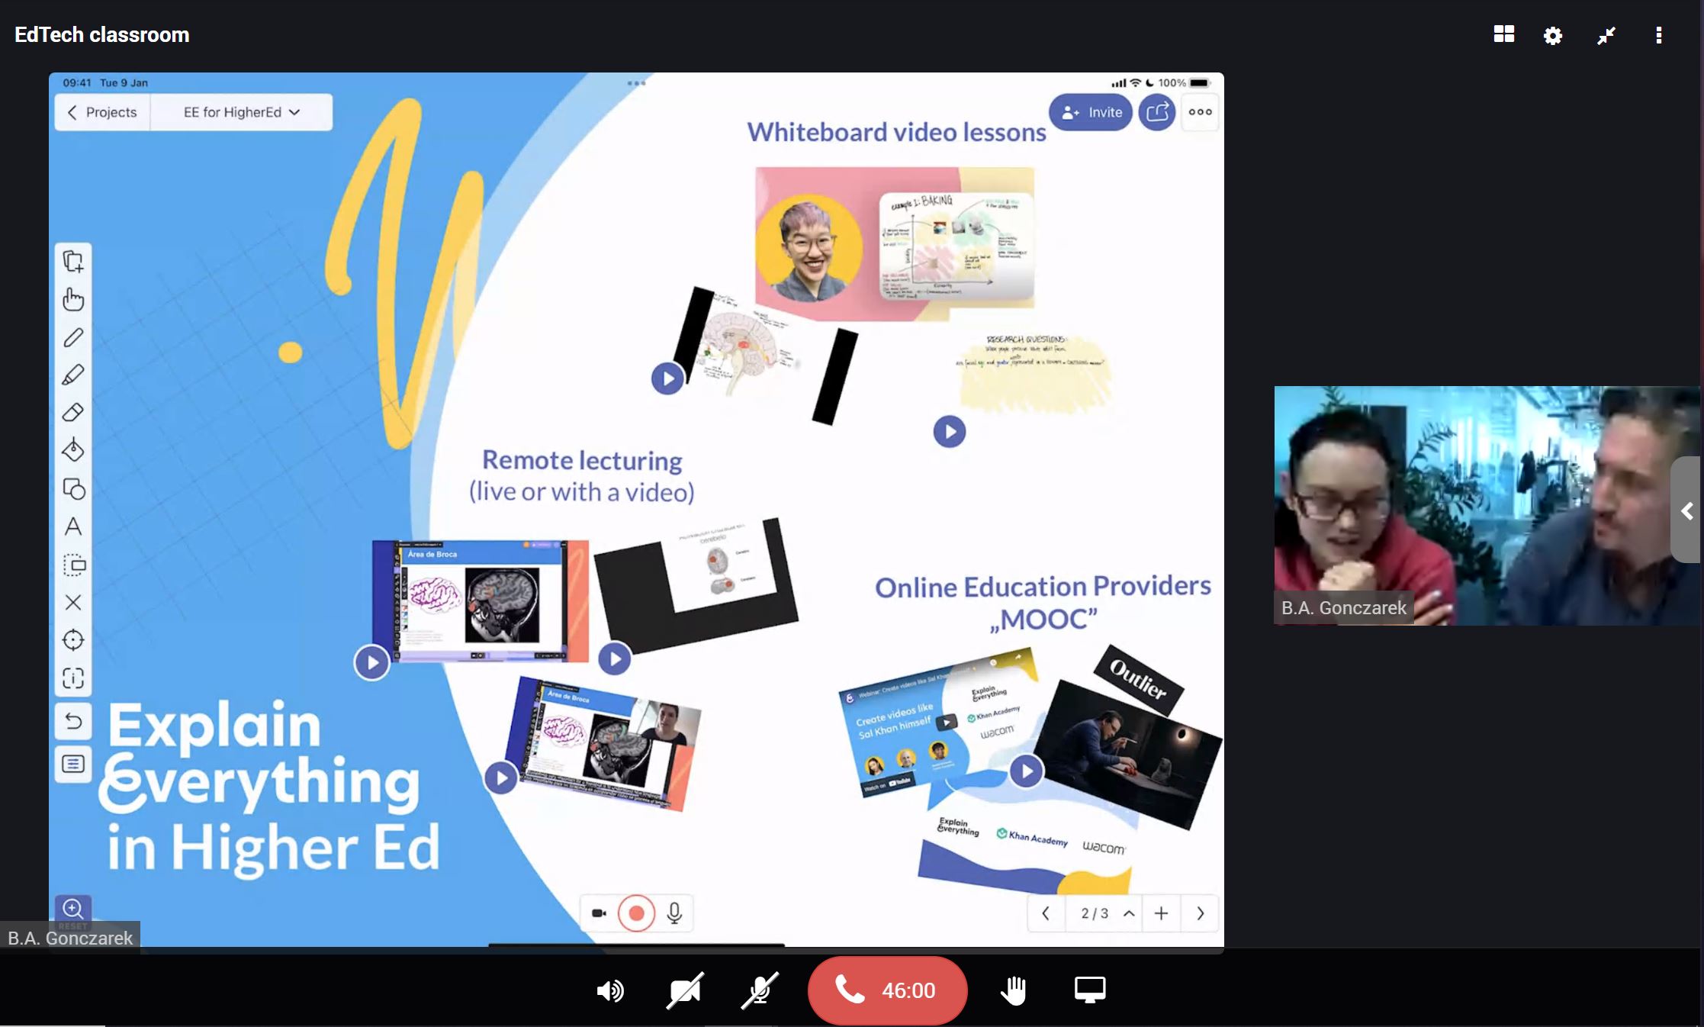Collapse the participant side panel arrow
1704x1027 pixels.
(1687, 510)
